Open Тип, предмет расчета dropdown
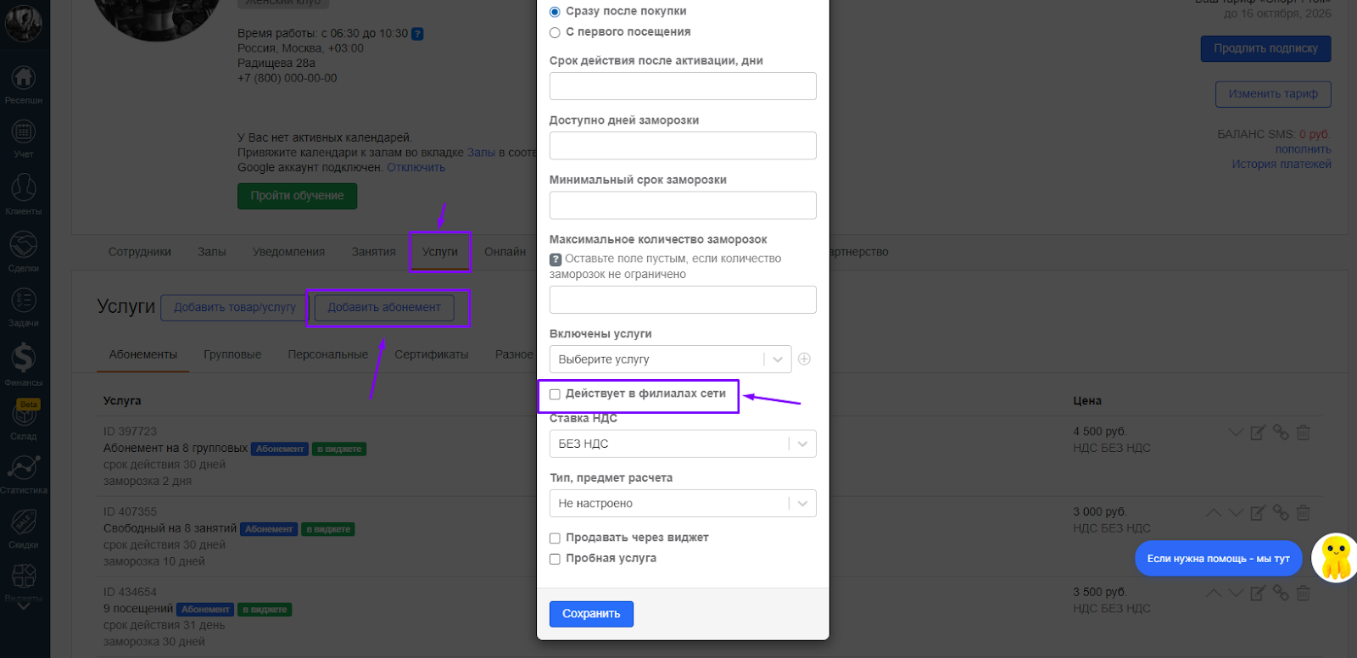 point(682,504)
